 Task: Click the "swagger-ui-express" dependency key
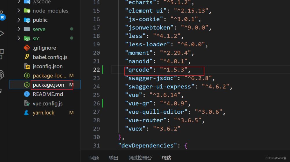[160, 86]
